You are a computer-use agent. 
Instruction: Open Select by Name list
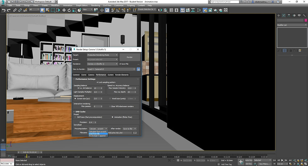tap(47, 10)
